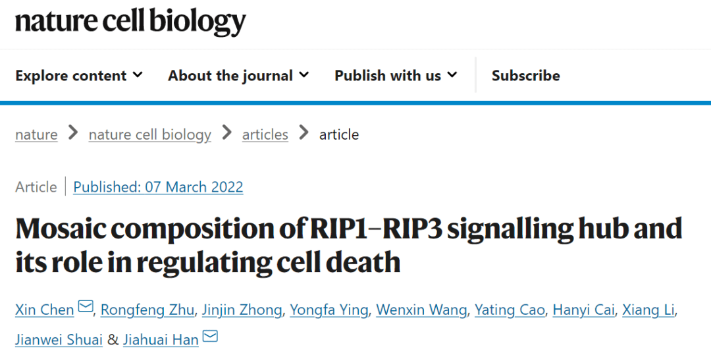Open author Xin Chen's link
The height and width of the screenshot is (361, 711).
tap(45, 310)
